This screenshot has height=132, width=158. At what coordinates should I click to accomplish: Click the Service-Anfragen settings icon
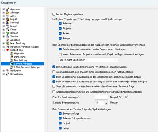11,64
